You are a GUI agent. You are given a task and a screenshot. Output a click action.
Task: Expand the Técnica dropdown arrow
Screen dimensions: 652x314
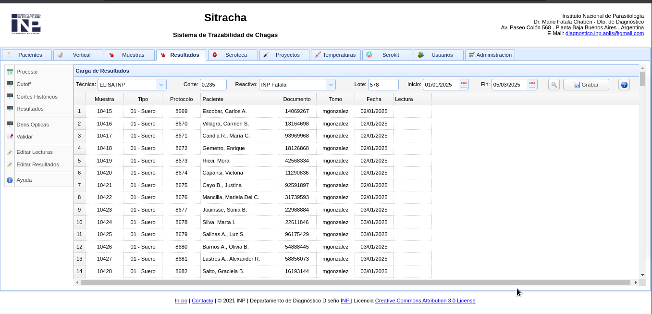point(161,85)
